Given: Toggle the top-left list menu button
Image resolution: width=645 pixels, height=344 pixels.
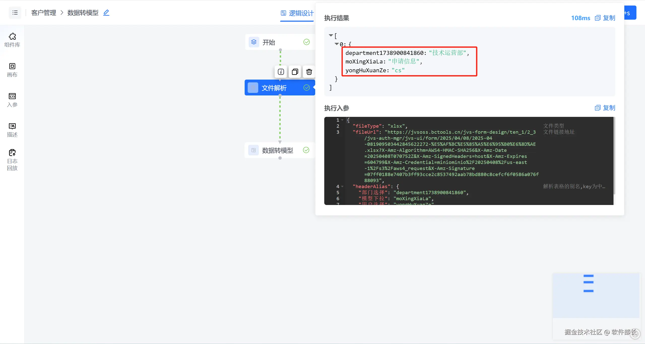Looking at the screenshot, I should click(15, 13).
